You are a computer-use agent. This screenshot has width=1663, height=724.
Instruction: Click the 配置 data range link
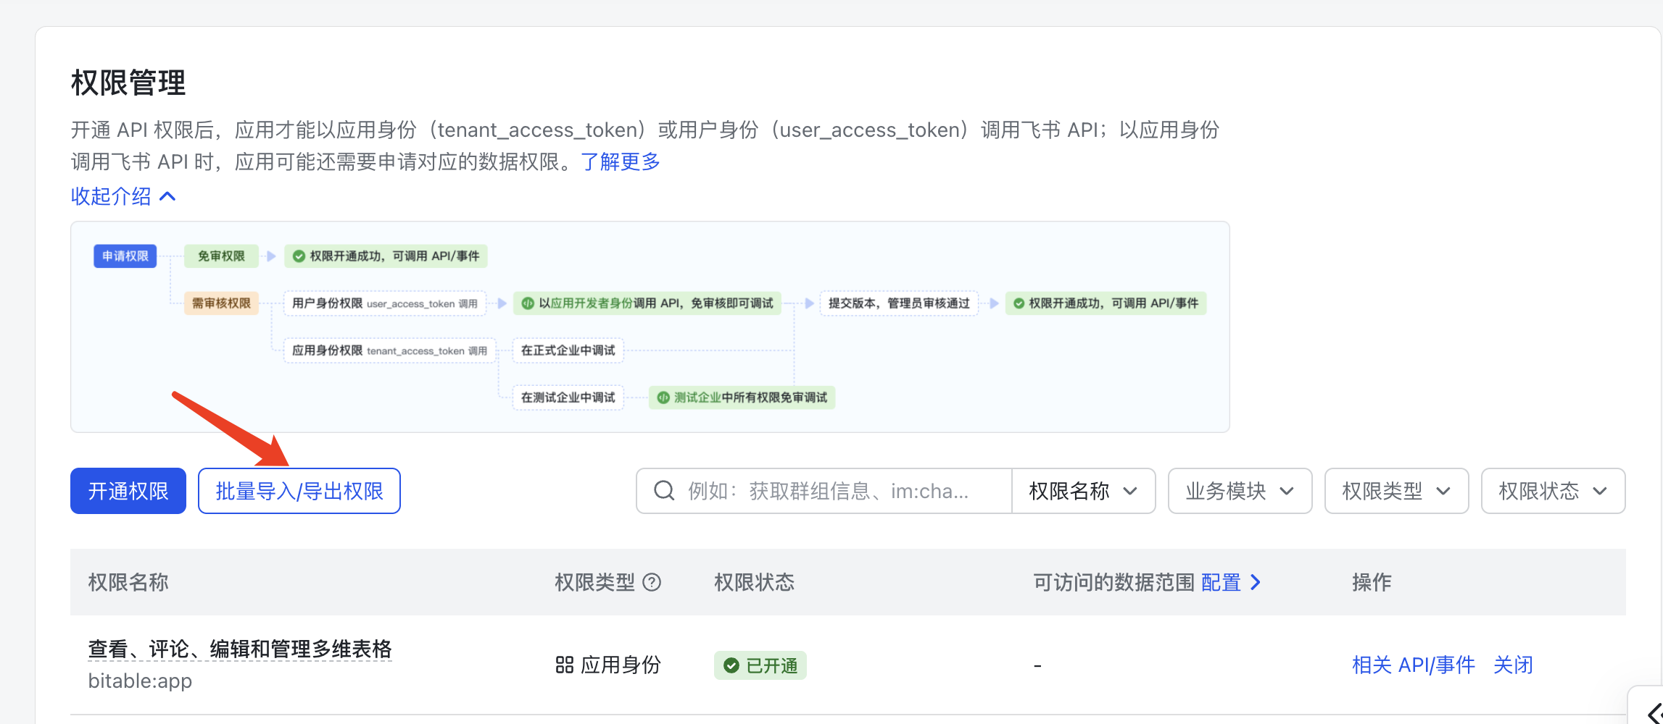[x=1221, y=582]
